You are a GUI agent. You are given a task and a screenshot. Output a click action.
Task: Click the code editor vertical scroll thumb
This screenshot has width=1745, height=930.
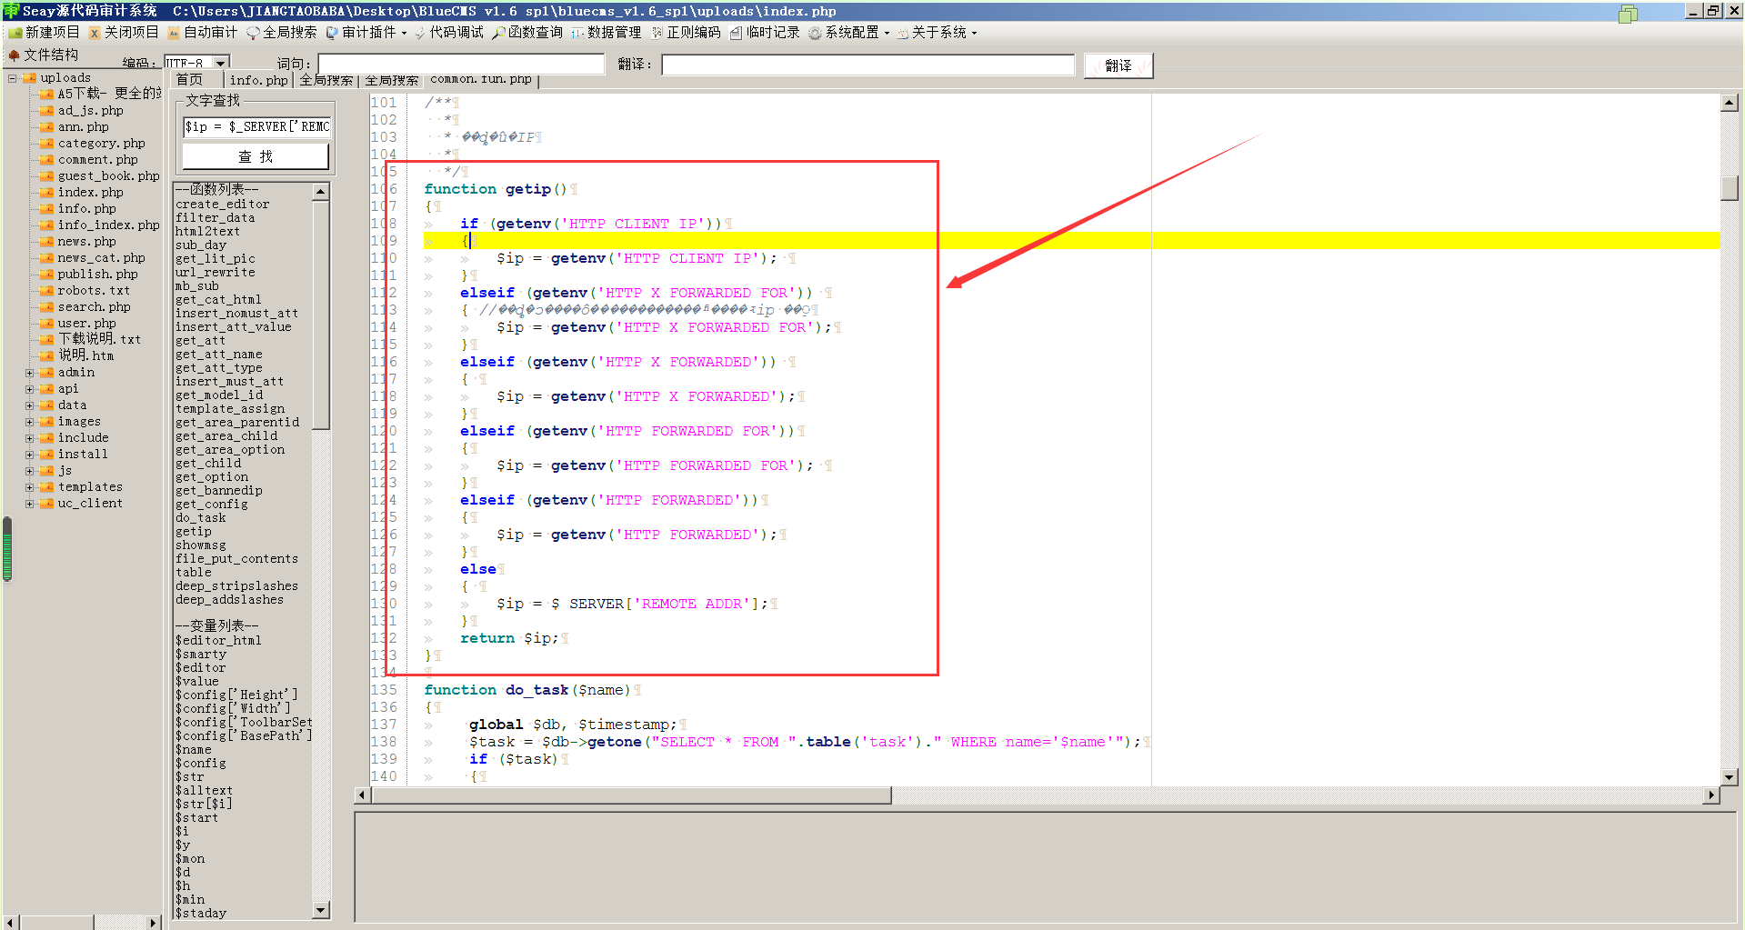(1730, 188)
